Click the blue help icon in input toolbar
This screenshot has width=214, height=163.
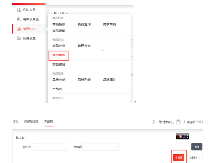pos(184,136)
